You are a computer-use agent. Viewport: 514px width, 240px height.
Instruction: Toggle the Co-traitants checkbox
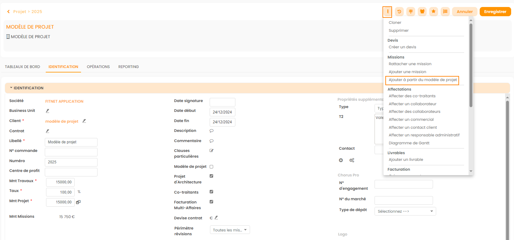pyautogui.click(x=212, y=192)
